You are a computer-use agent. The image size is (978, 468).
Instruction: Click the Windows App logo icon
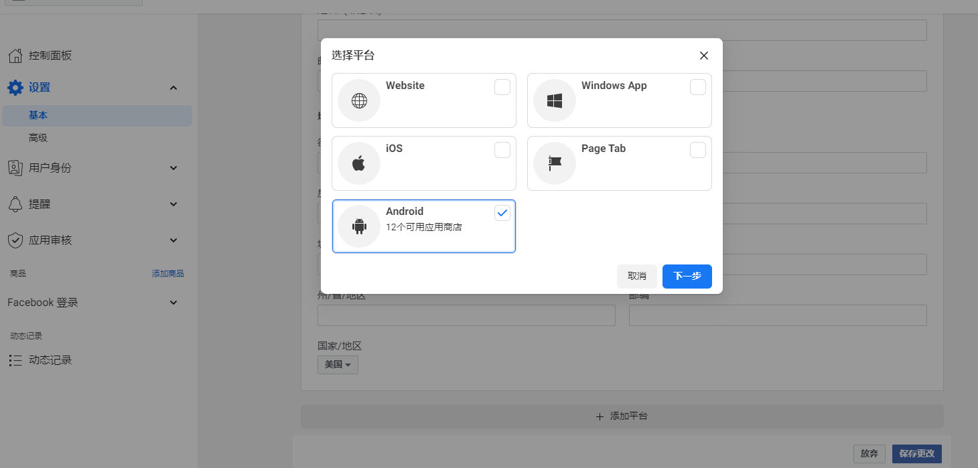click(x=555, y=100)
